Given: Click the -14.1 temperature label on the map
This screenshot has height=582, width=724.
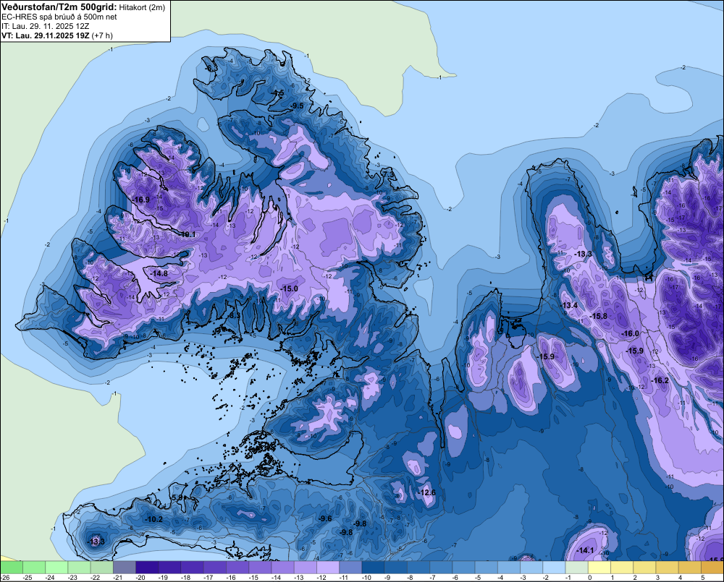Looking at the screenshot, I should pyautogui.click(x=586, y=550).
